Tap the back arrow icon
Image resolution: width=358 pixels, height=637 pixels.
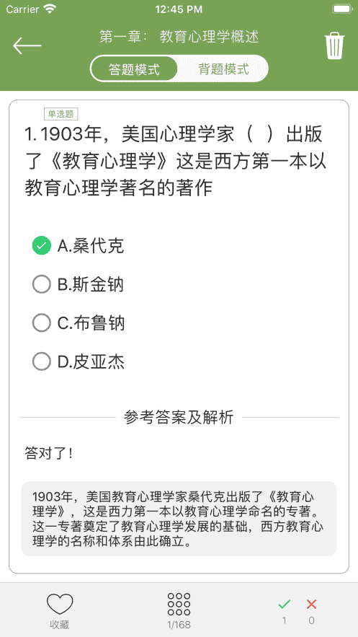point(27,46)
